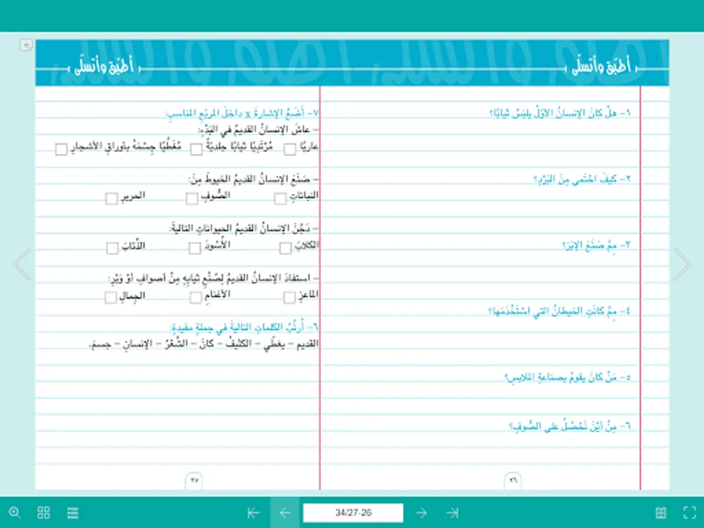
Task: Click question 4 about الخيطان
Action: click(x=559, y=311)
